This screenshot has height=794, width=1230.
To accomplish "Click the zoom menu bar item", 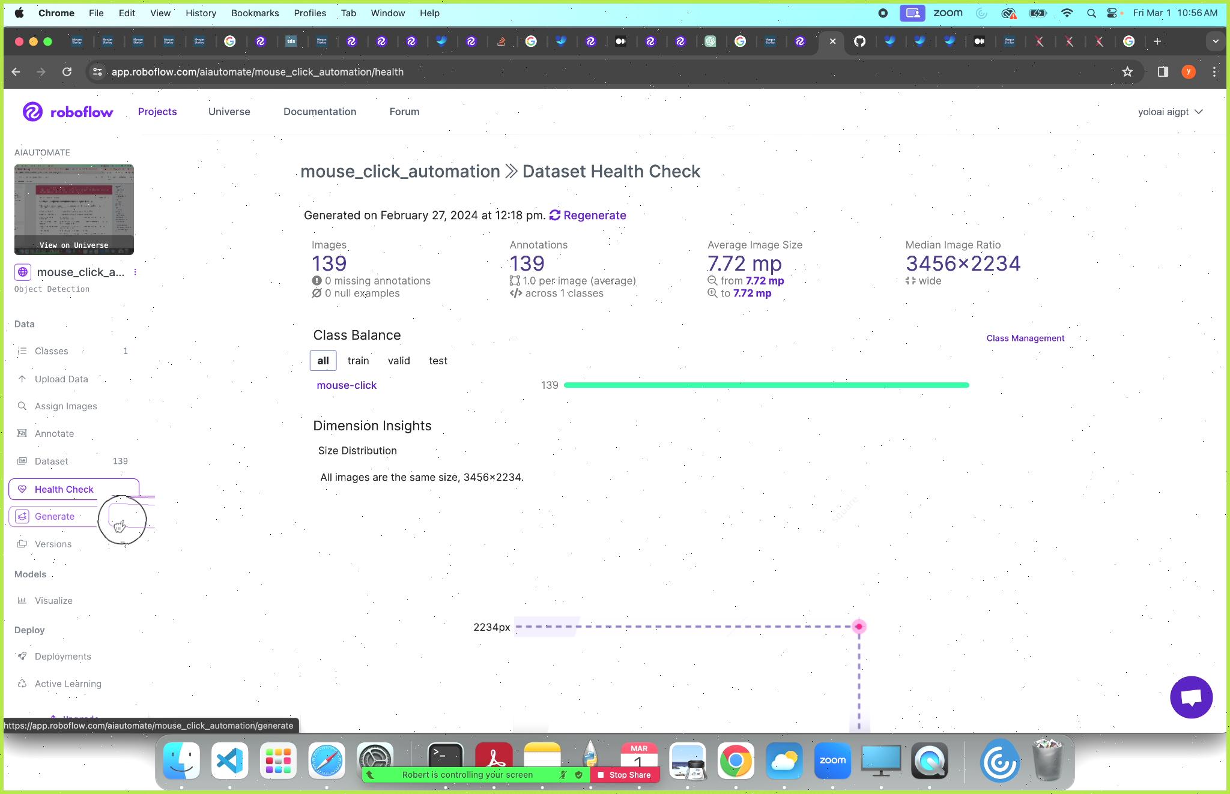I will click(948, 13).
